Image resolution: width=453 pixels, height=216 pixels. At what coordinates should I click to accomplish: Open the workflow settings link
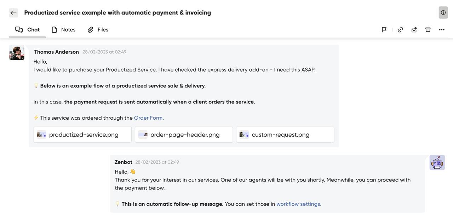[299, 204]
